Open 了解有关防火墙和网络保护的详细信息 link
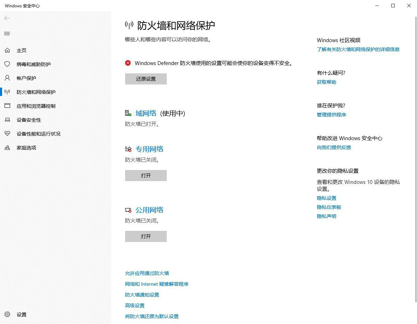The image size is (417, 324). pos(358,49)
